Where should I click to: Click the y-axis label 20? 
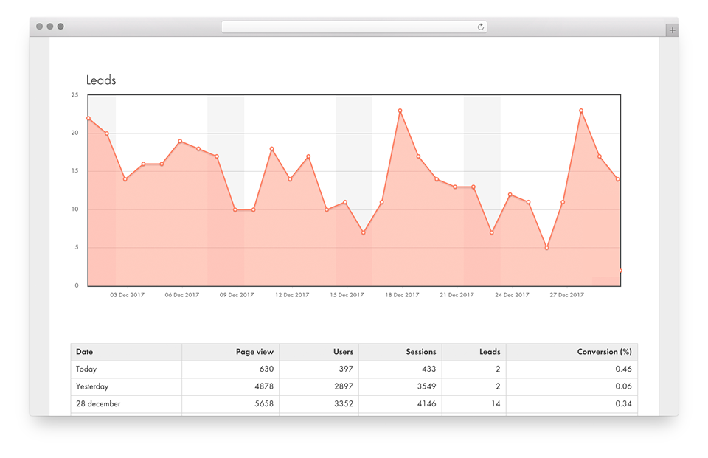coord(74,133)
